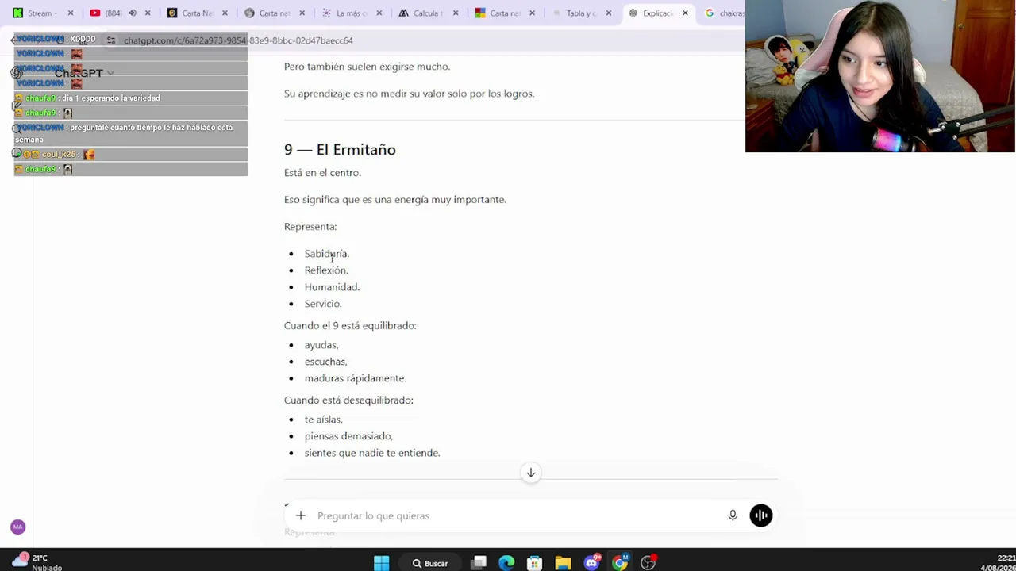Close the La más tab
This screenshot has width=1016, height=571.
tap(378, 13)
